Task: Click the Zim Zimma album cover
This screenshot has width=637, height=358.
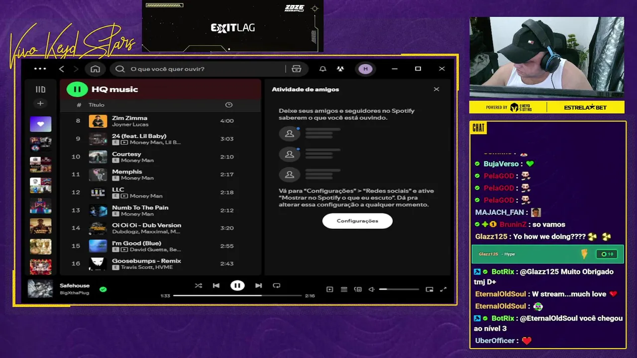Action: (x=98, y=121)
